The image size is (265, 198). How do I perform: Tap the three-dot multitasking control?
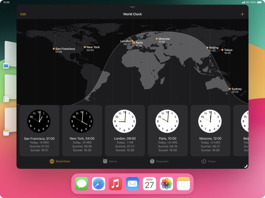[132, 7]
